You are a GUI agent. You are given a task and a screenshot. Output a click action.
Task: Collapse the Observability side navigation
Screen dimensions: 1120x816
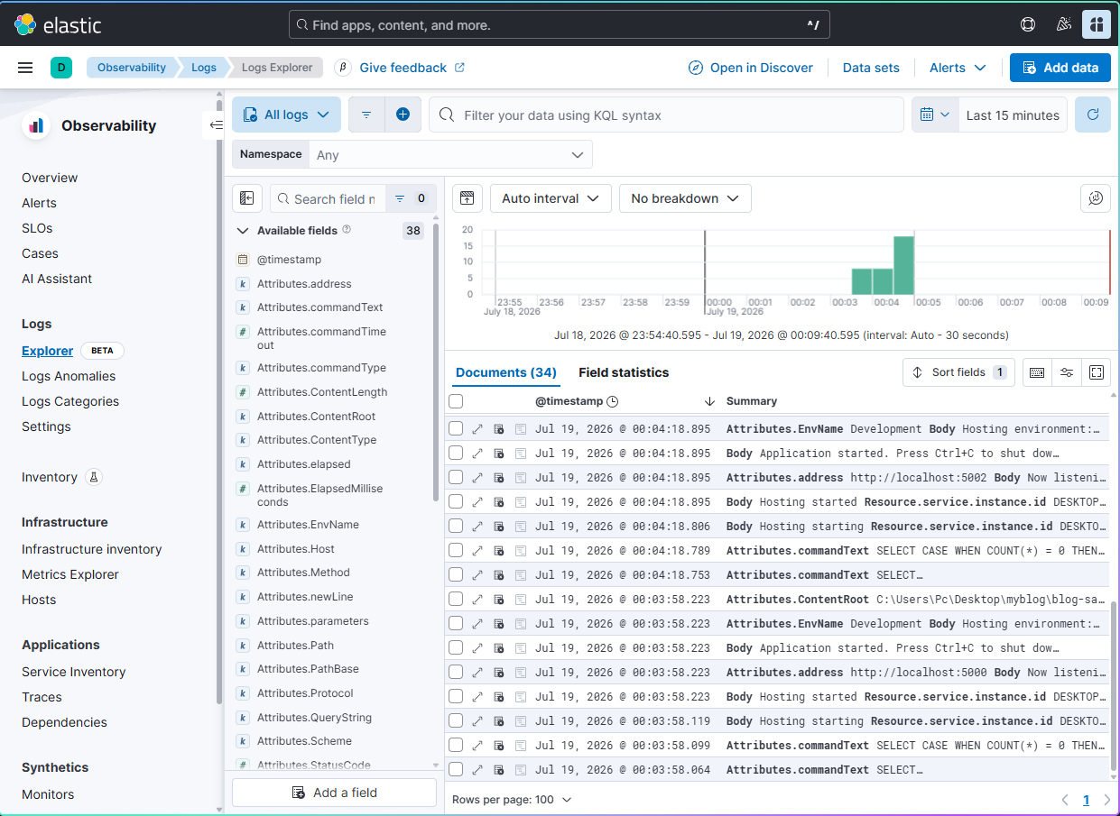point(216,125)
